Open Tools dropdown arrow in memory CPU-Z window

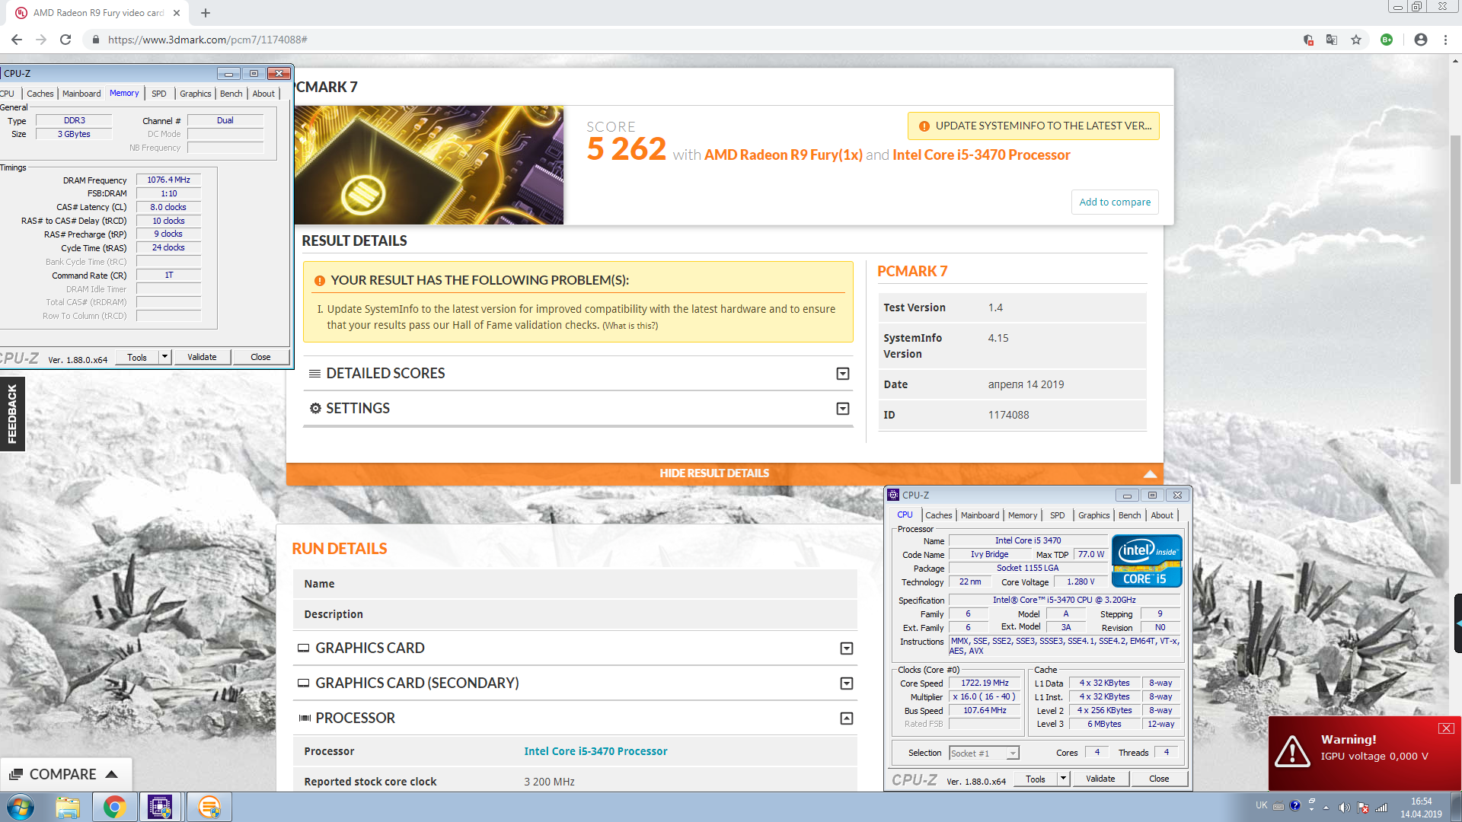coord(164,357)
